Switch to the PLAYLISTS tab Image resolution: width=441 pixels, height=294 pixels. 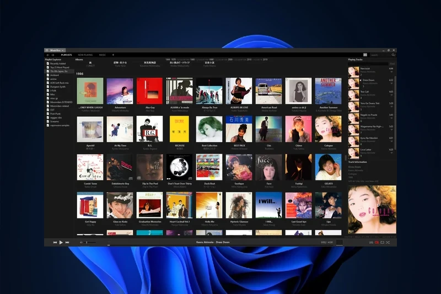66,55
